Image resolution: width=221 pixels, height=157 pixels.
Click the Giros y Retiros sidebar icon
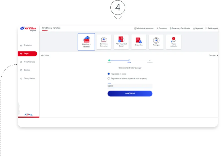[x=21, y=78]
